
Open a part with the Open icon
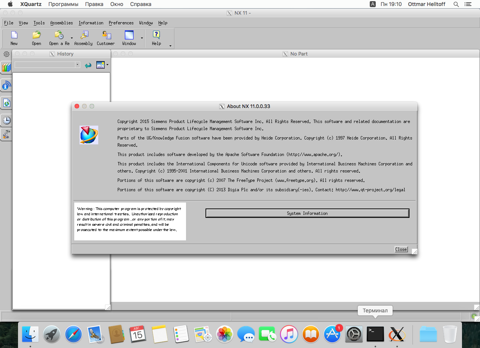point(36,35)
